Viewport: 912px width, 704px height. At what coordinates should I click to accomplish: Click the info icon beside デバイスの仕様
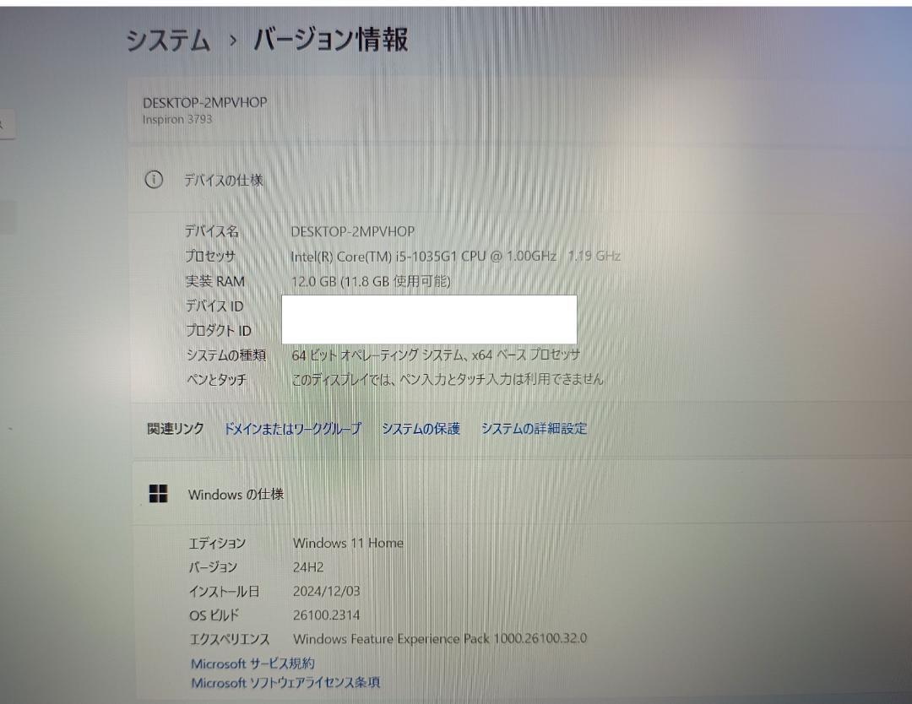point(154,180)
